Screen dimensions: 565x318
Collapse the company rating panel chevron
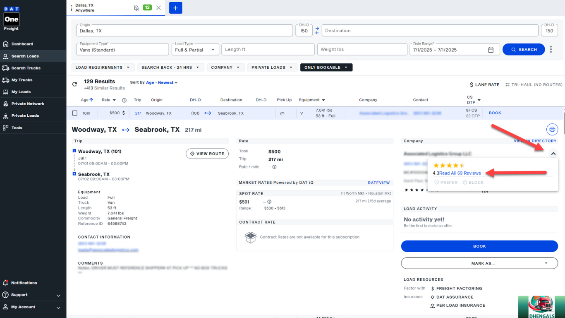tap(553, 154)
